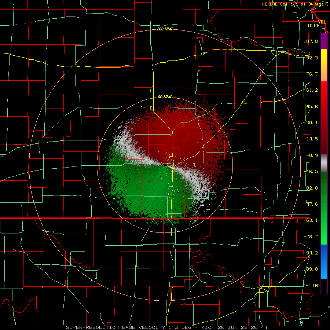Click the 76.7 velocity scale value

[312, 74]
